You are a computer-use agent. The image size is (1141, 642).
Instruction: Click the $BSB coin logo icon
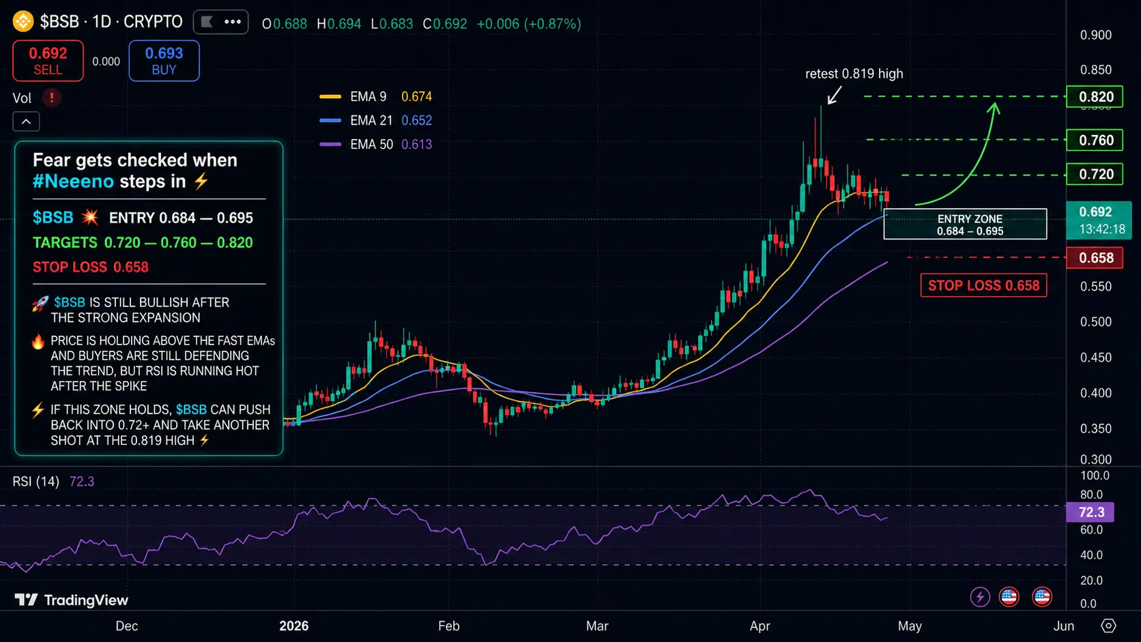pos(23,22)
